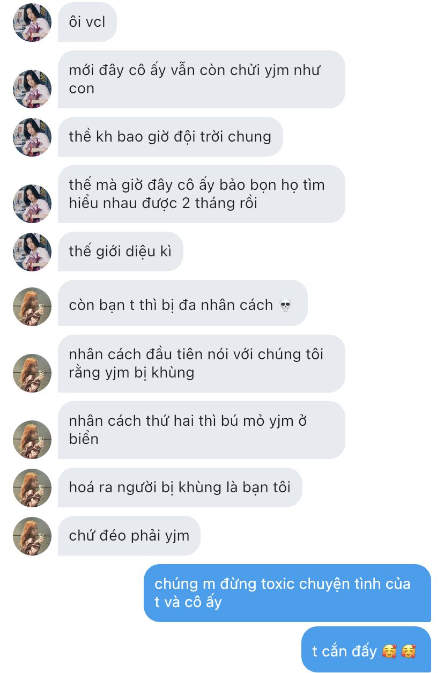The width and height of the screenshot is (444, 673).
Task: Click blue sent message "chúng m đừng toxic"
Action: coord(287,593)
